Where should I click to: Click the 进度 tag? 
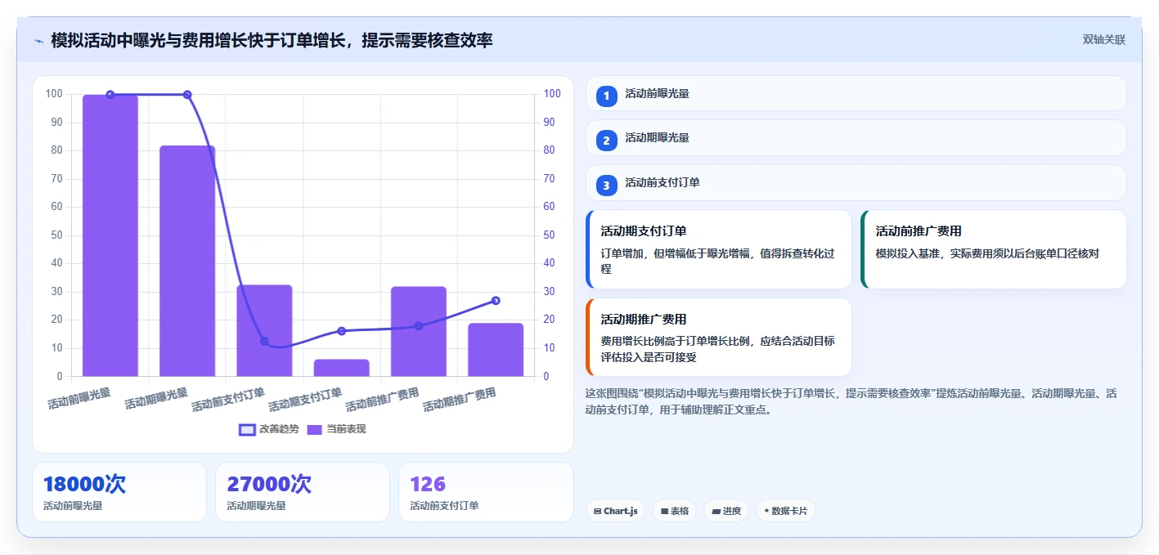point(726,511)
